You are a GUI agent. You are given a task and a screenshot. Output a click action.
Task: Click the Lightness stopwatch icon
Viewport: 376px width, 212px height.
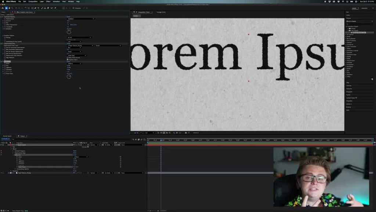click(x=5, y=68)
